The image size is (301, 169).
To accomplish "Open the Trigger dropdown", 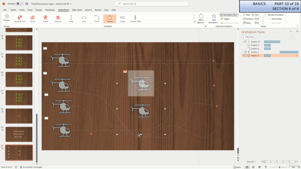I will coord(226,19).
